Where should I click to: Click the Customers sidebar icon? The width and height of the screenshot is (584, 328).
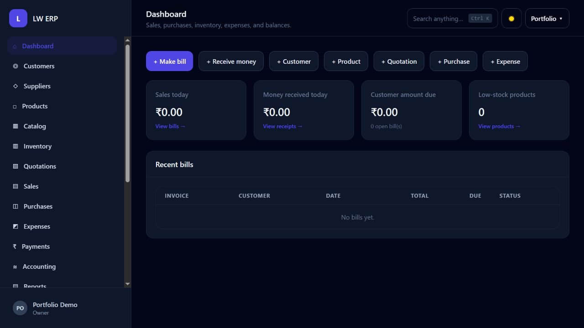pyautogui.click(x=16, y=66)
